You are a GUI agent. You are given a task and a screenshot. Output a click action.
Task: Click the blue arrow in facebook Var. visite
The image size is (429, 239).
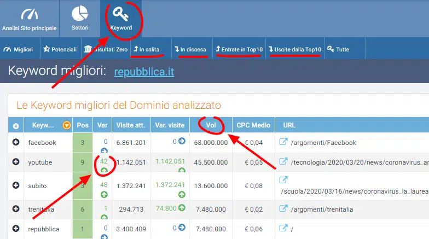tap(182, 141)
